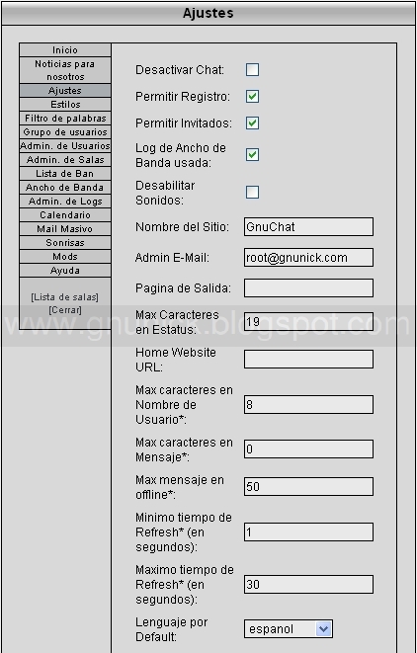The image size is (417, 653).
Task: Open the Inicio menu item
Action: [x=65, y=50]
